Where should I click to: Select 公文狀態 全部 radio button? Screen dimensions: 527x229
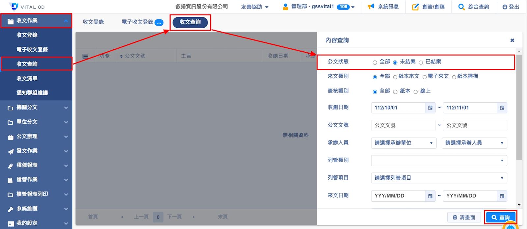coord(375,63)
